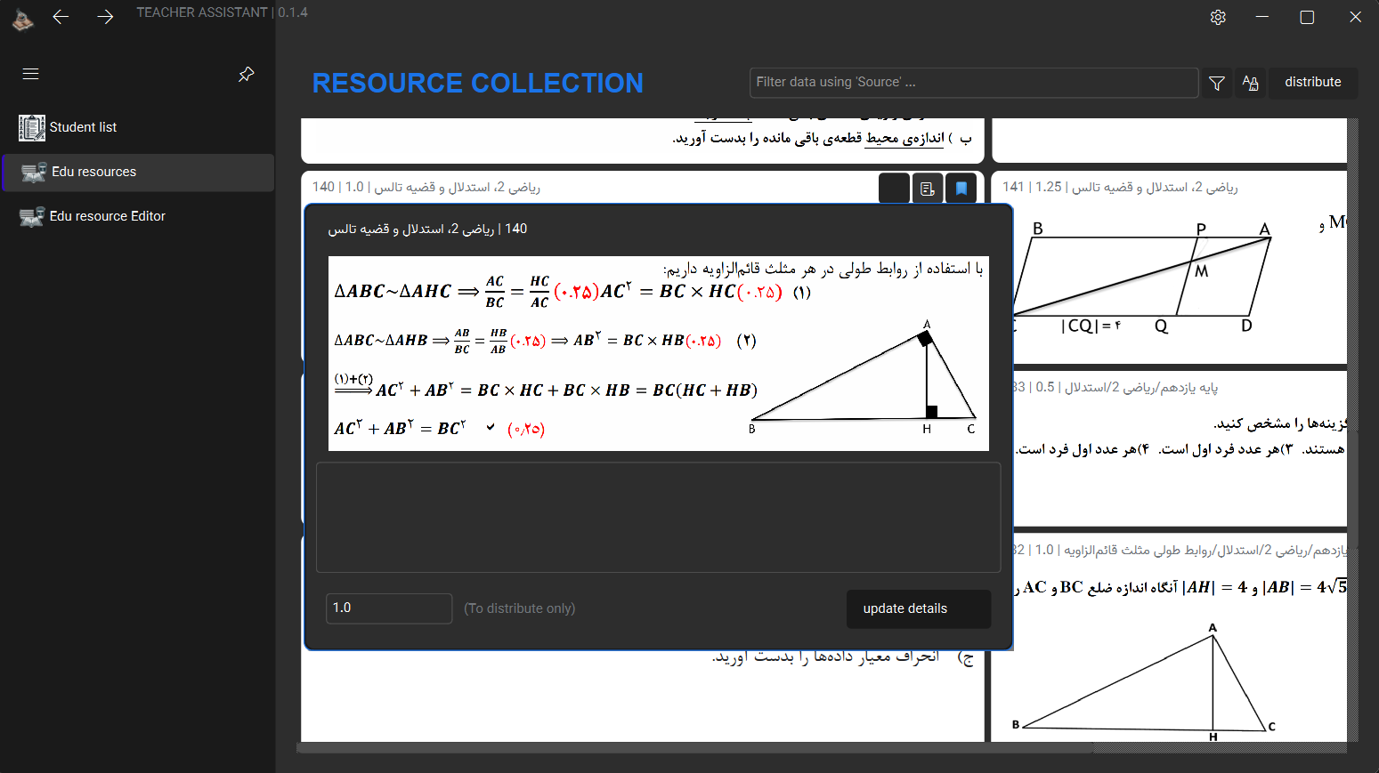Click the empty notes text area in the popup
1379x773 pixels.
click(x=659, y=517)
